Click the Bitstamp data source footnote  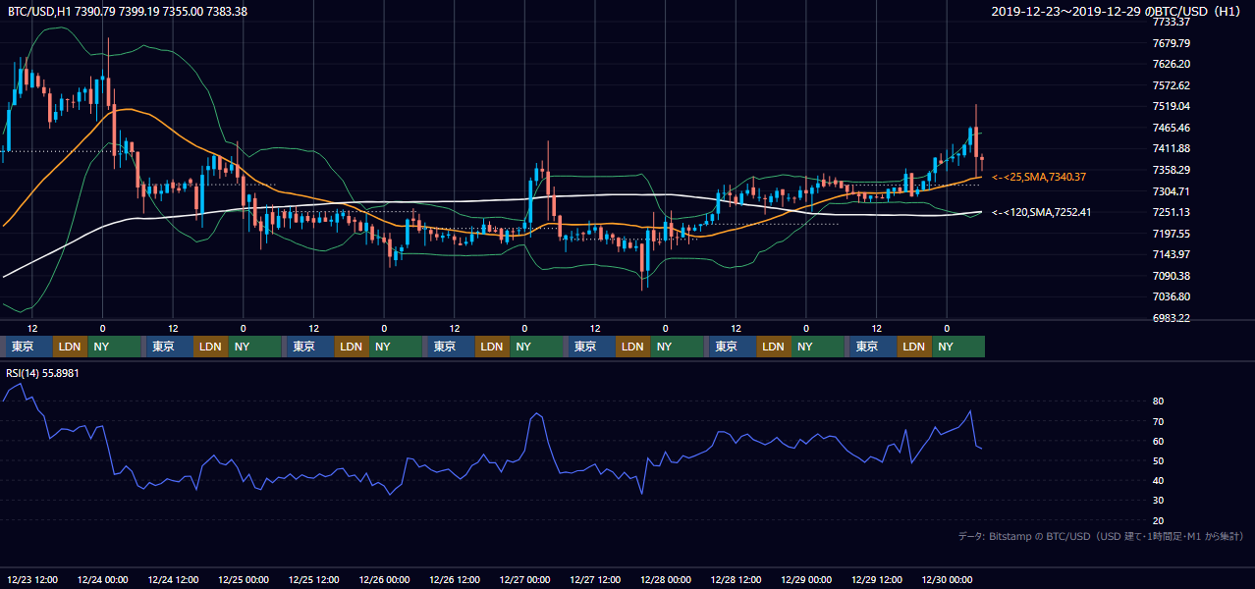pyautogui.click(x=1101, y=536)
